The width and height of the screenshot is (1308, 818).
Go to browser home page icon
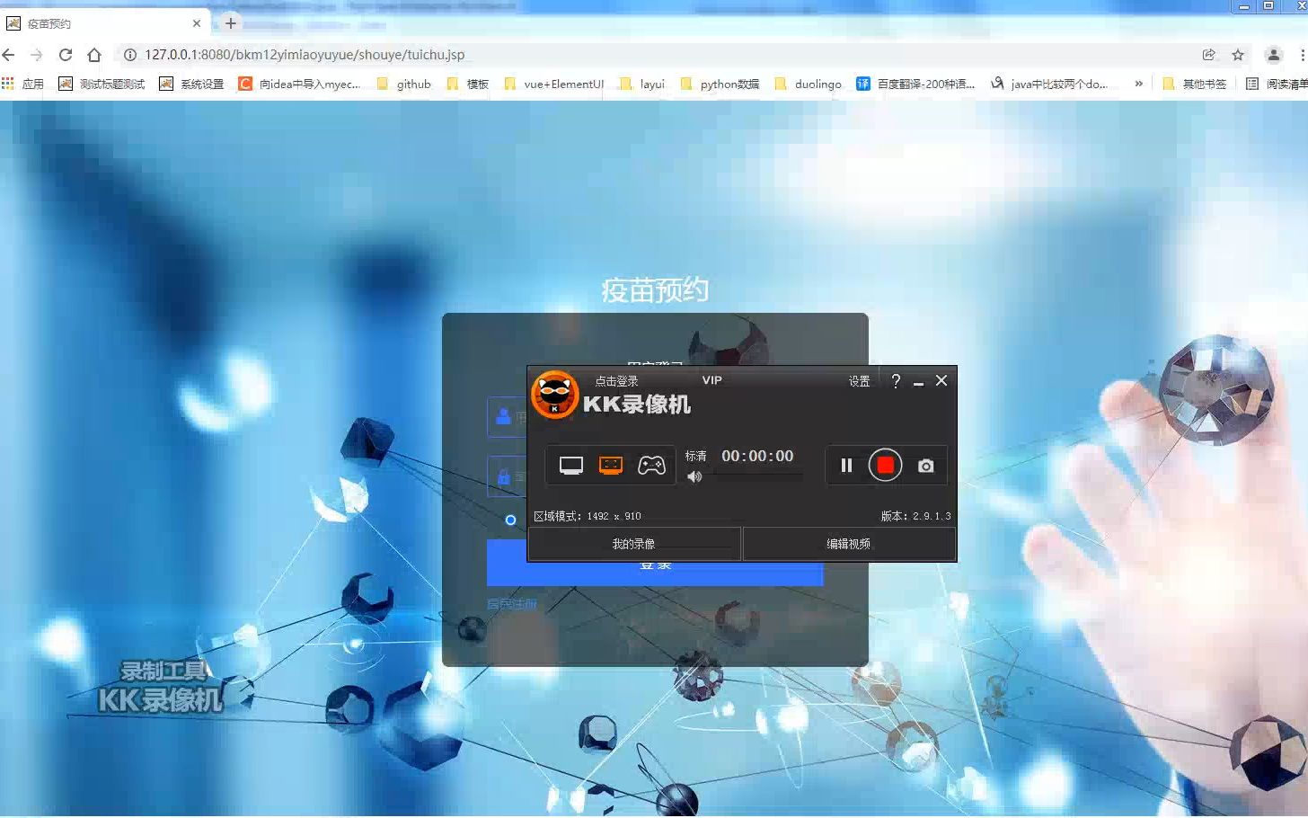94,55
